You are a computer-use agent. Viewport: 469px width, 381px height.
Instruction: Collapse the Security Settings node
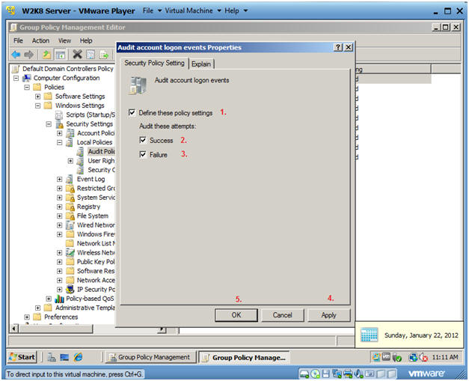coord(49,124)
